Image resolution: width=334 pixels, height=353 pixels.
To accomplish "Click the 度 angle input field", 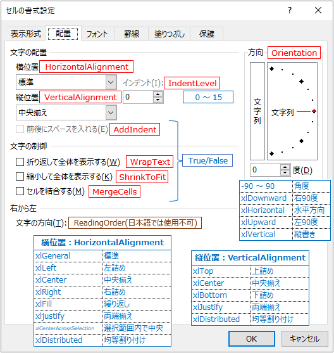I will tap(265, 170).
